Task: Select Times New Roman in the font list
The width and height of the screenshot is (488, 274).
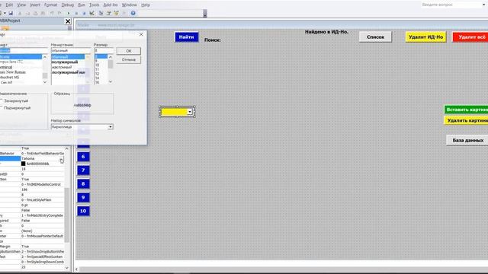Action: click(x=13, y=72)
